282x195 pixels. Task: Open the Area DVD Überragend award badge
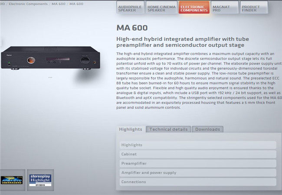pyautogui.click(x=12, y=180)
